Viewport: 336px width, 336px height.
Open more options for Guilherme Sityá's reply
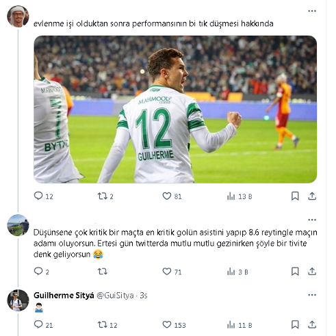(x=312, y=295)
